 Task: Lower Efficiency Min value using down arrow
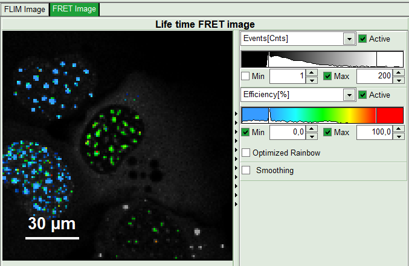(x=311, y=136)
